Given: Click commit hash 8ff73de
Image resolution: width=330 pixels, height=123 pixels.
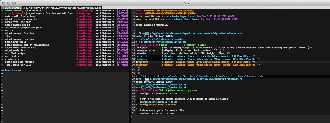Looking at the screenshot, I should pos(122,65).
